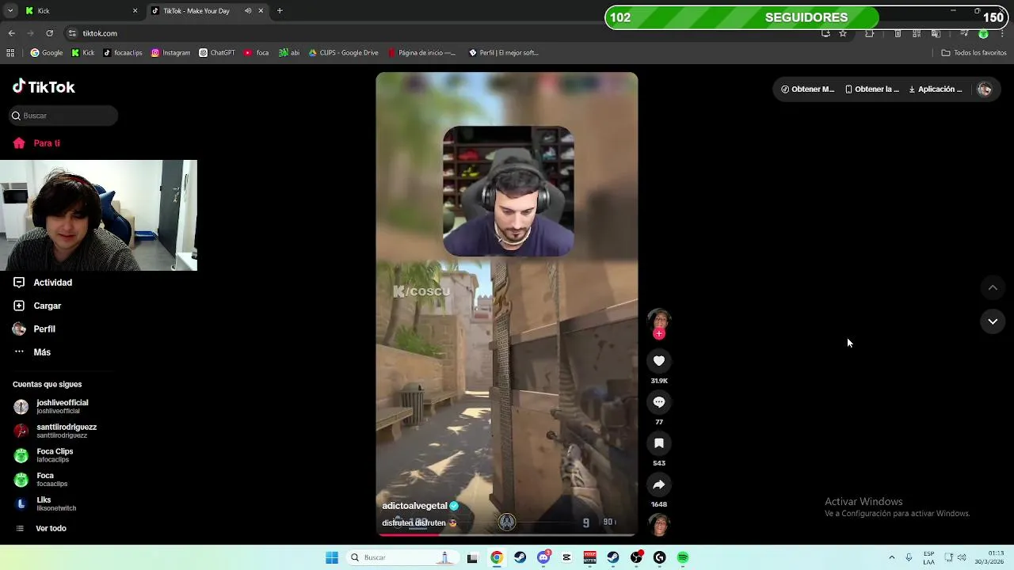Open the tab search dropdown arrow

pyautogui.click(x=10, y=11)
